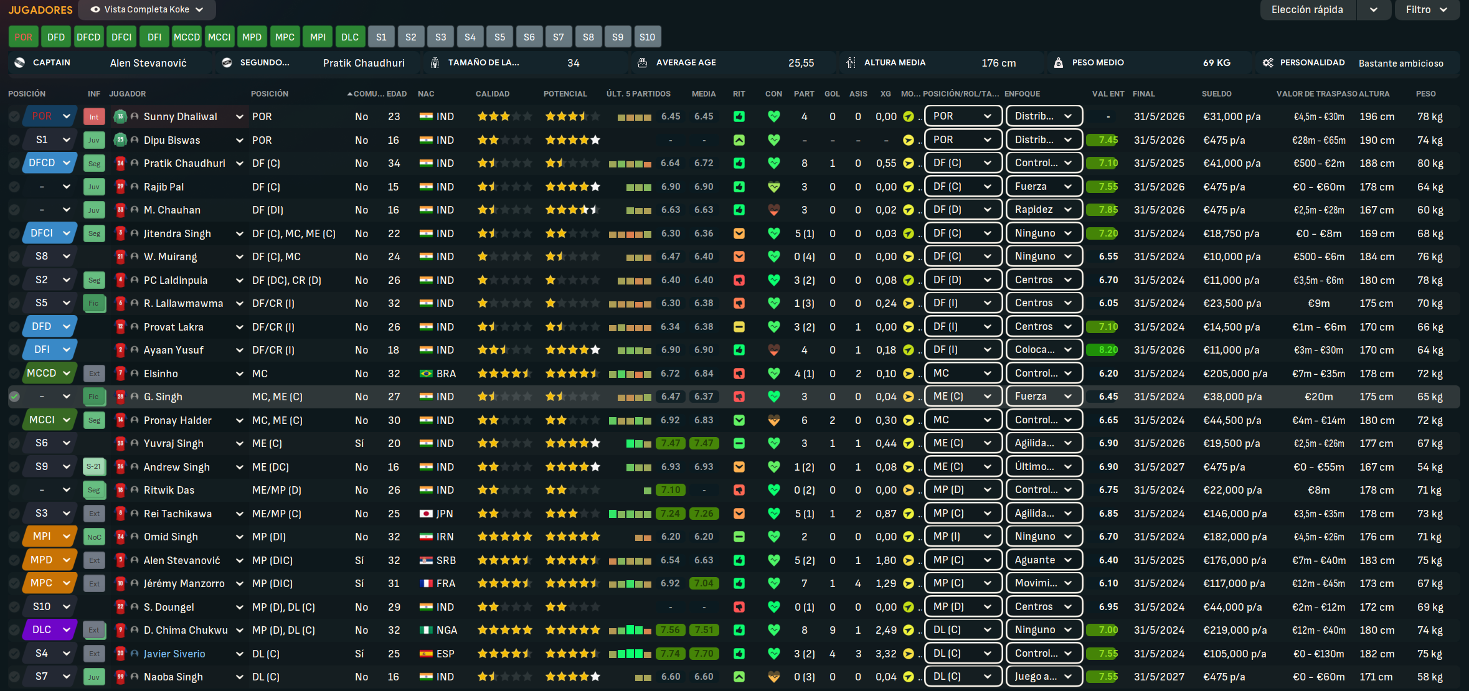Click the Japan flag beside Rei Tachikawa

(x=426, y=514)
